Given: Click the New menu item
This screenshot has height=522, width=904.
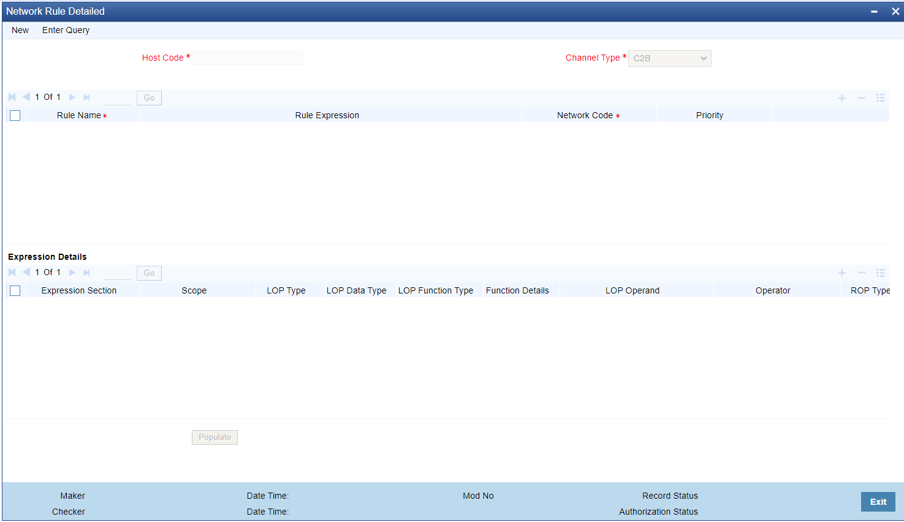Looking at the screenshot, I should [x=20, y=30].
